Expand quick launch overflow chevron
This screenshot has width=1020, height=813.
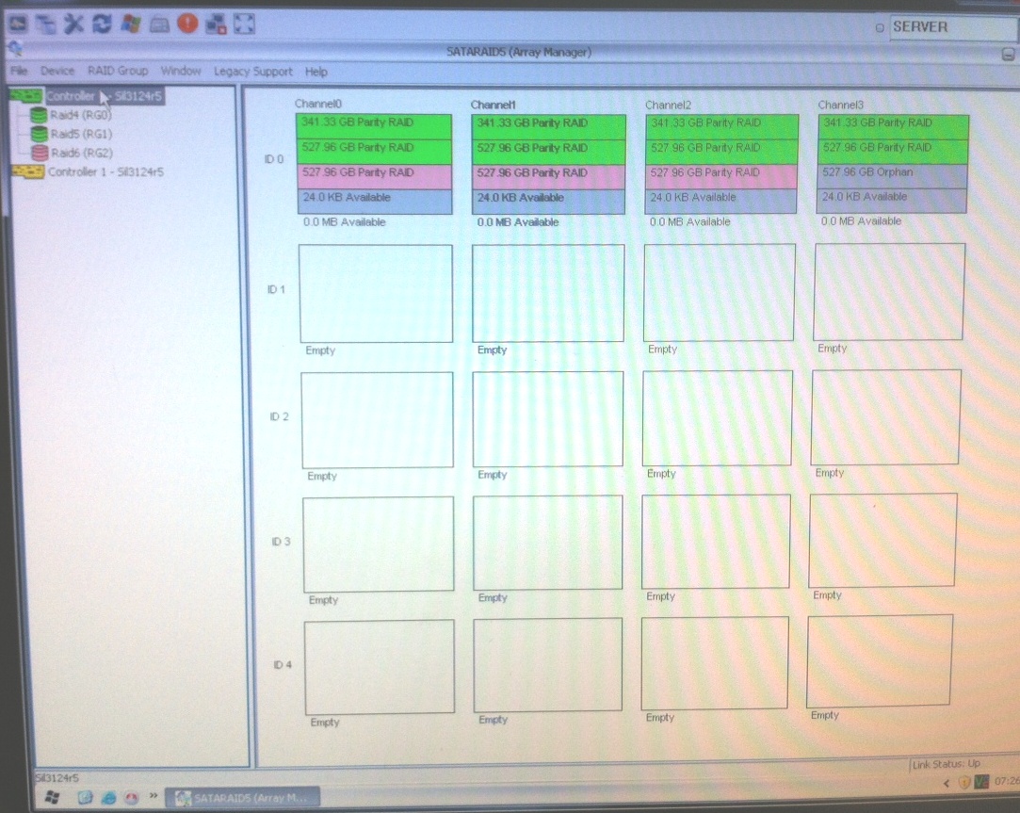[154, 795]
